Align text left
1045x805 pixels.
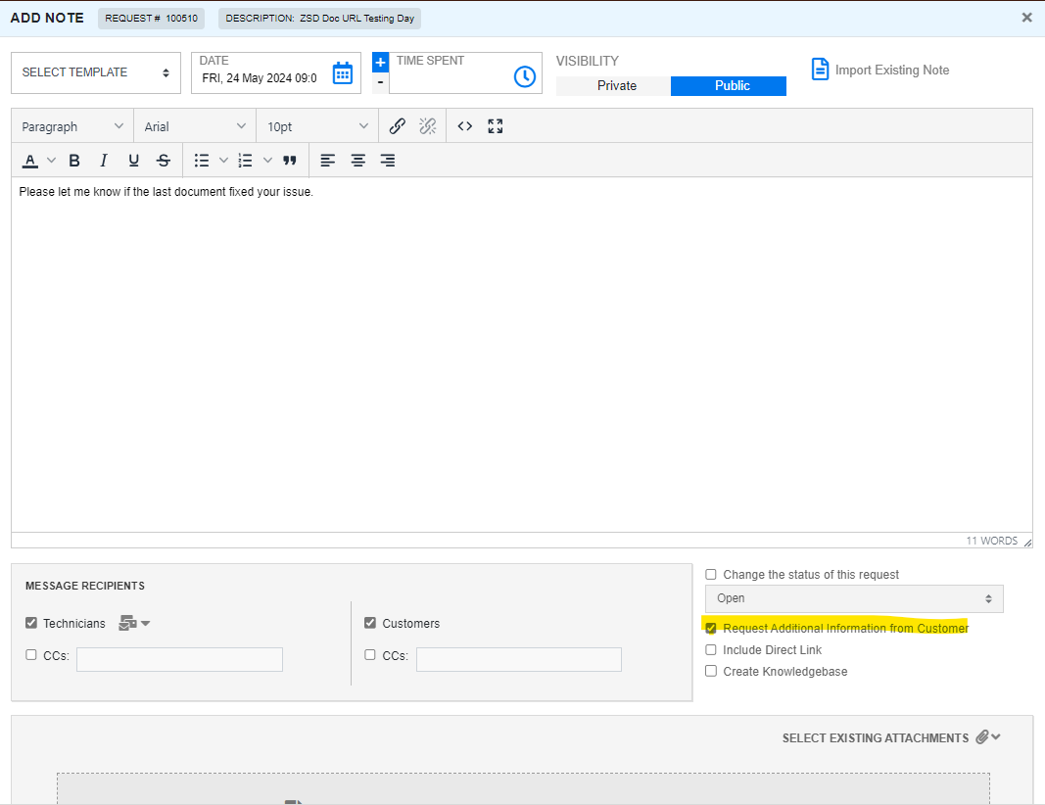[327, 161]
